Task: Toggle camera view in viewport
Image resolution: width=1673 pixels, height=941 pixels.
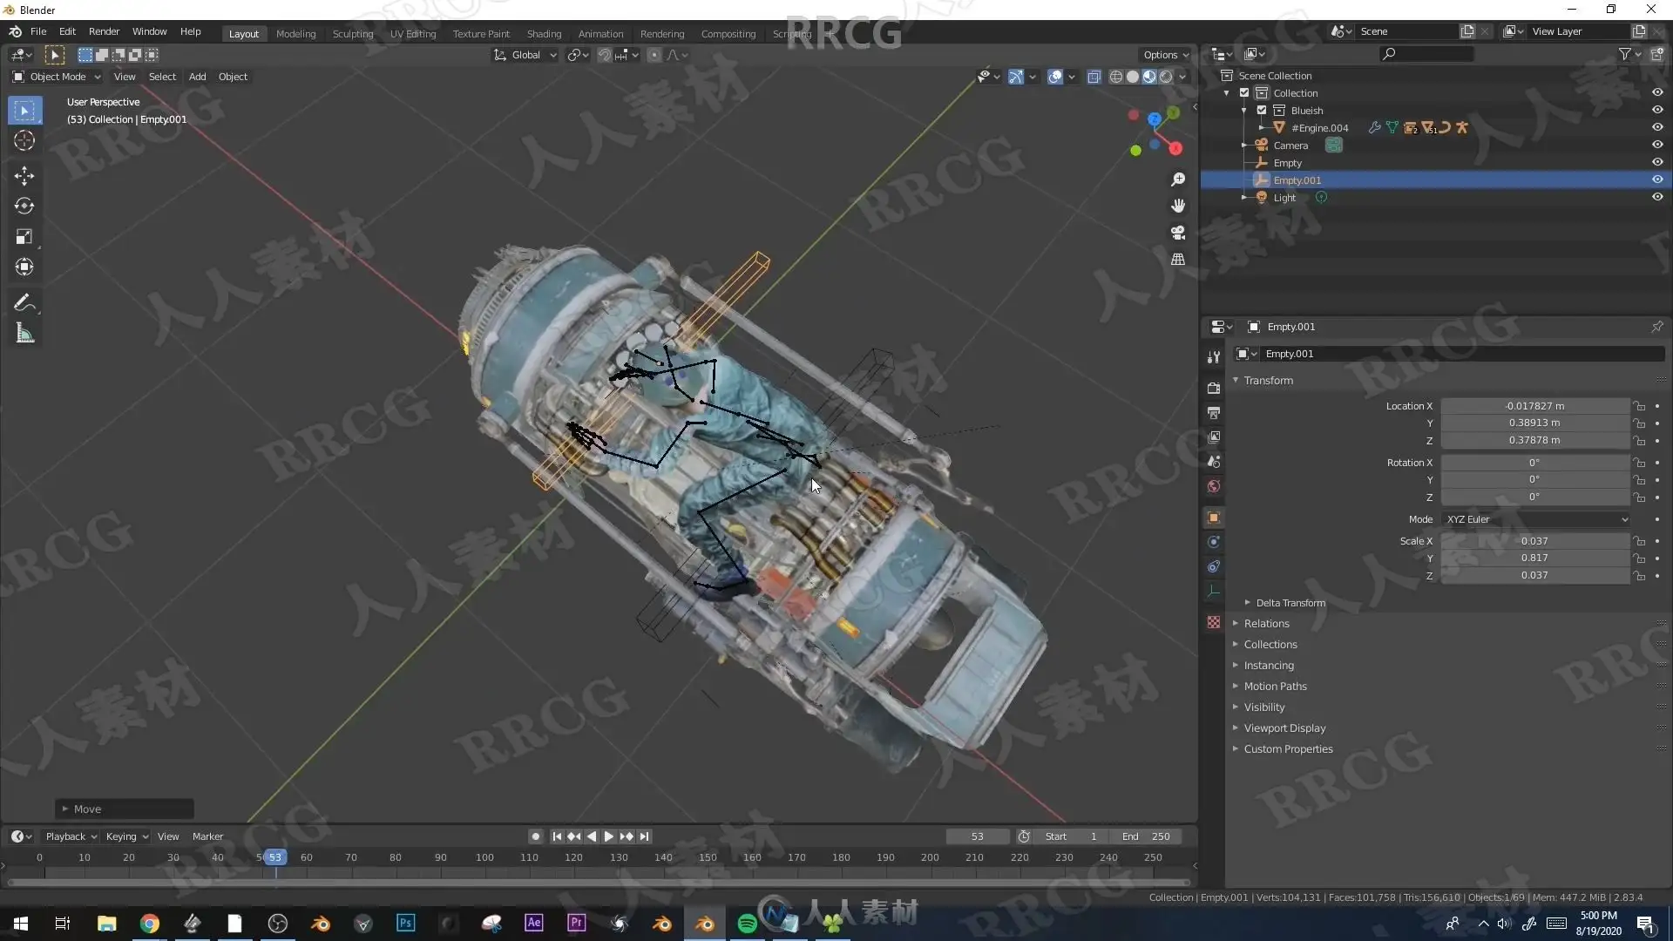Action: (1178, 233)
